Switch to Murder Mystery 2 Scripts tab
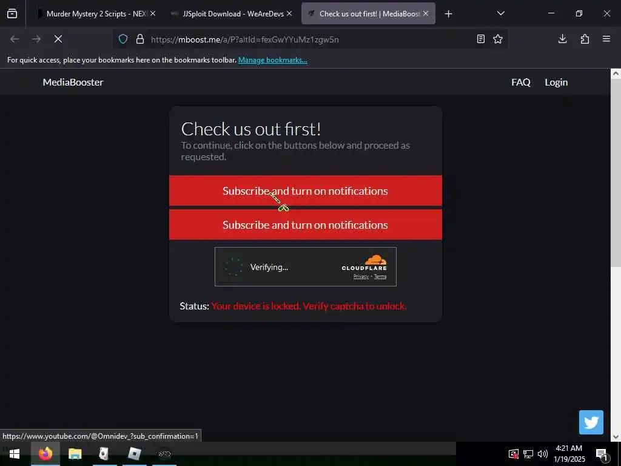This screenshot has width=621, height=466. point(96,13)
